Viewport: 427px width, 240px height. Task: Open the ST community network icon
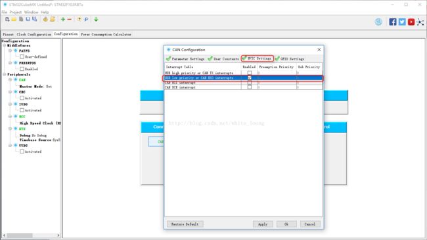(x=420, y=22)
